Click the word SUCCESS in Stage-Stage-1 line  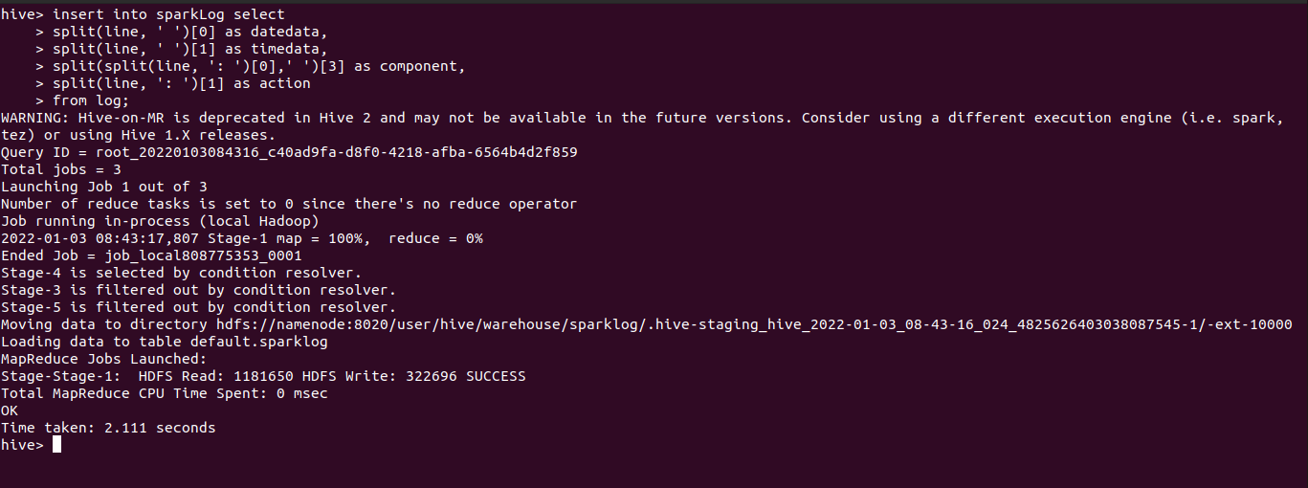pyautogui.click(x=496, y=376)
